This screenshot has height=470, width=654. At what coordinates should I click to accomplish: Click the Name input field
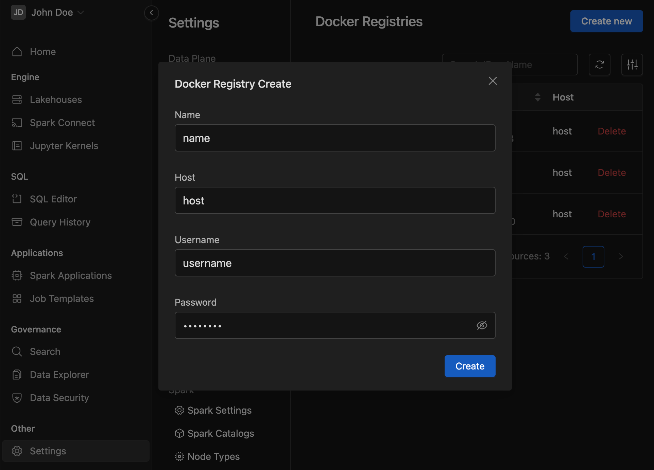[x=335, y=138]
